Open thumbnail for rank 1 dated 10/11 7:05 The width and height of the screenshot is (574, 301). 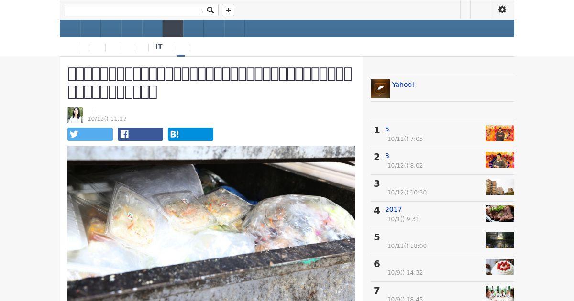point(500,133)
